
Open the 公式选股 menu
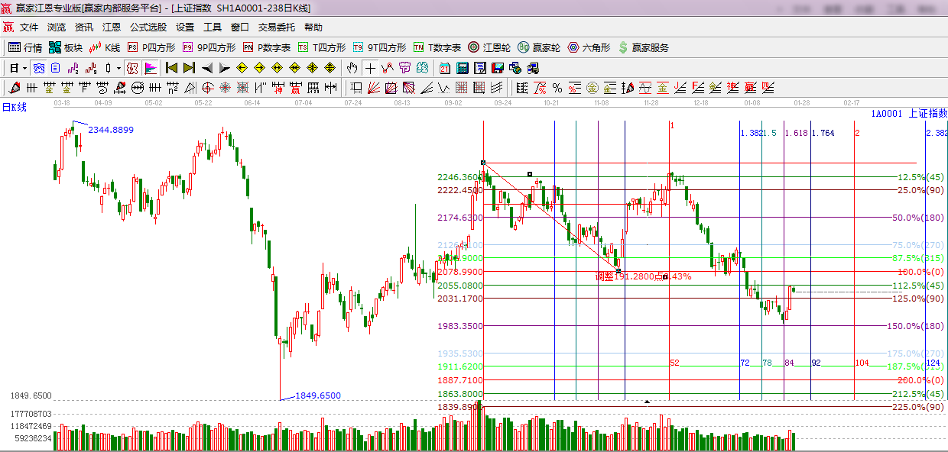[148, 27]
